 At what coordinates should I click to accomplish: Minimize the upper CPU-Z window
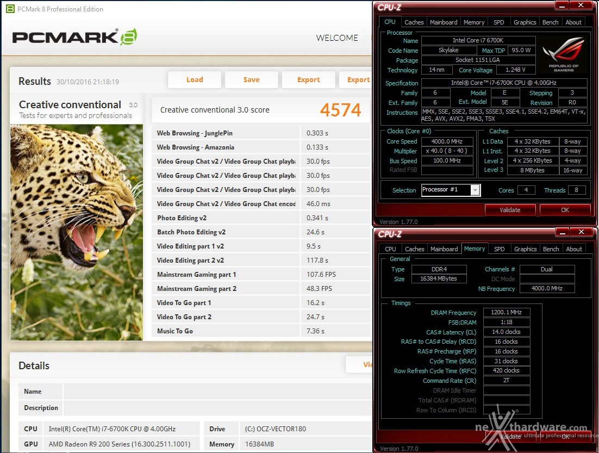pos(561,6)
